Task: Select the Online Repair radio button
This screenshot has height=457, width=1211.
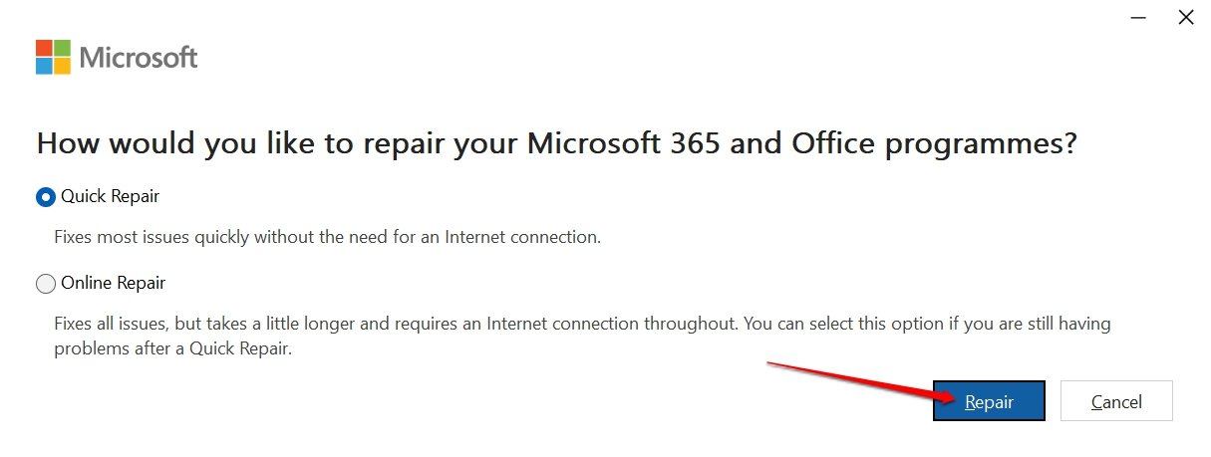Action: (x=46, y=284)
